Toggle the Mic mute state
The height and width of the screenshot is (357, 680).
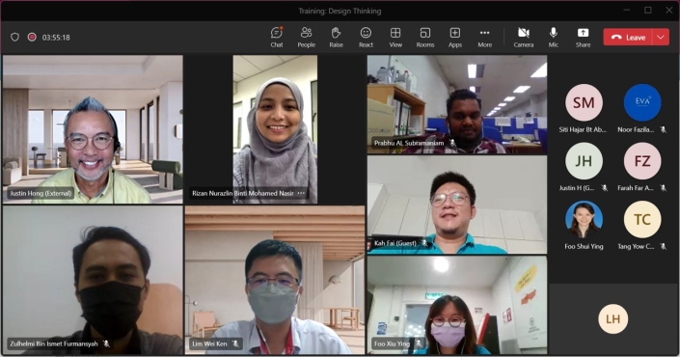(554, 38)
